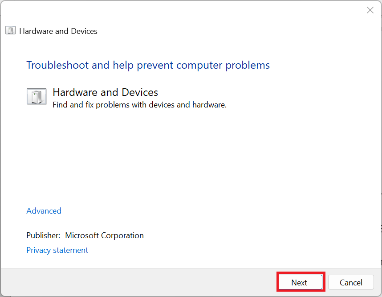Image resolution: width=382 pixels, height=297 pixels.
Task: Click empty gray footer left of Next
Action: [x=134, y=282]
